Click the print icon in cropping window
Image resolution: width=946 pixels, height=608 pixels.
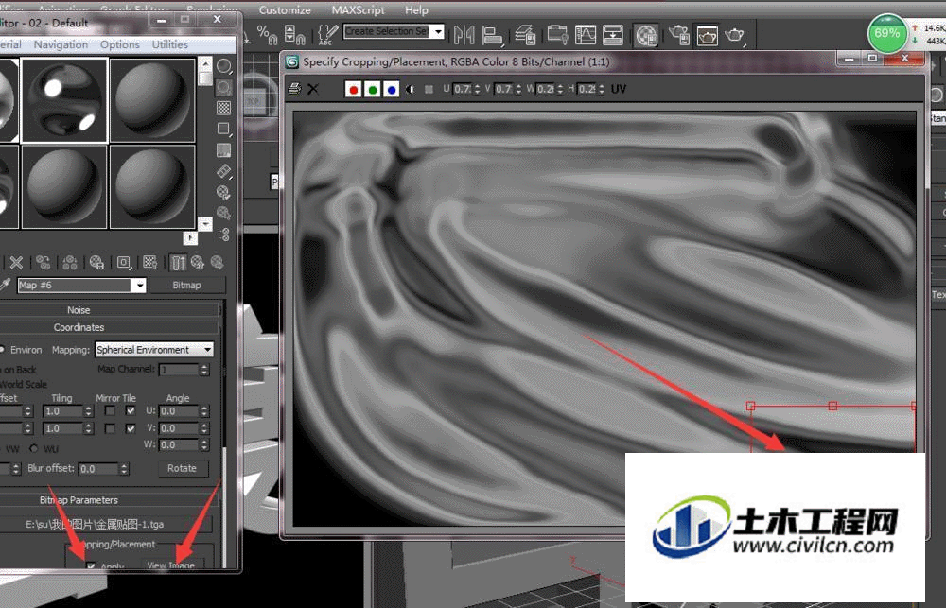(x=294, y=89)
